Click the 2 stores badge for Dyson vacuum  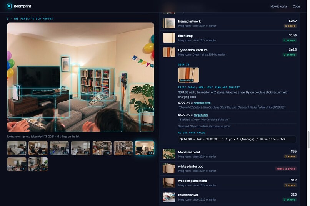(290, 55)
